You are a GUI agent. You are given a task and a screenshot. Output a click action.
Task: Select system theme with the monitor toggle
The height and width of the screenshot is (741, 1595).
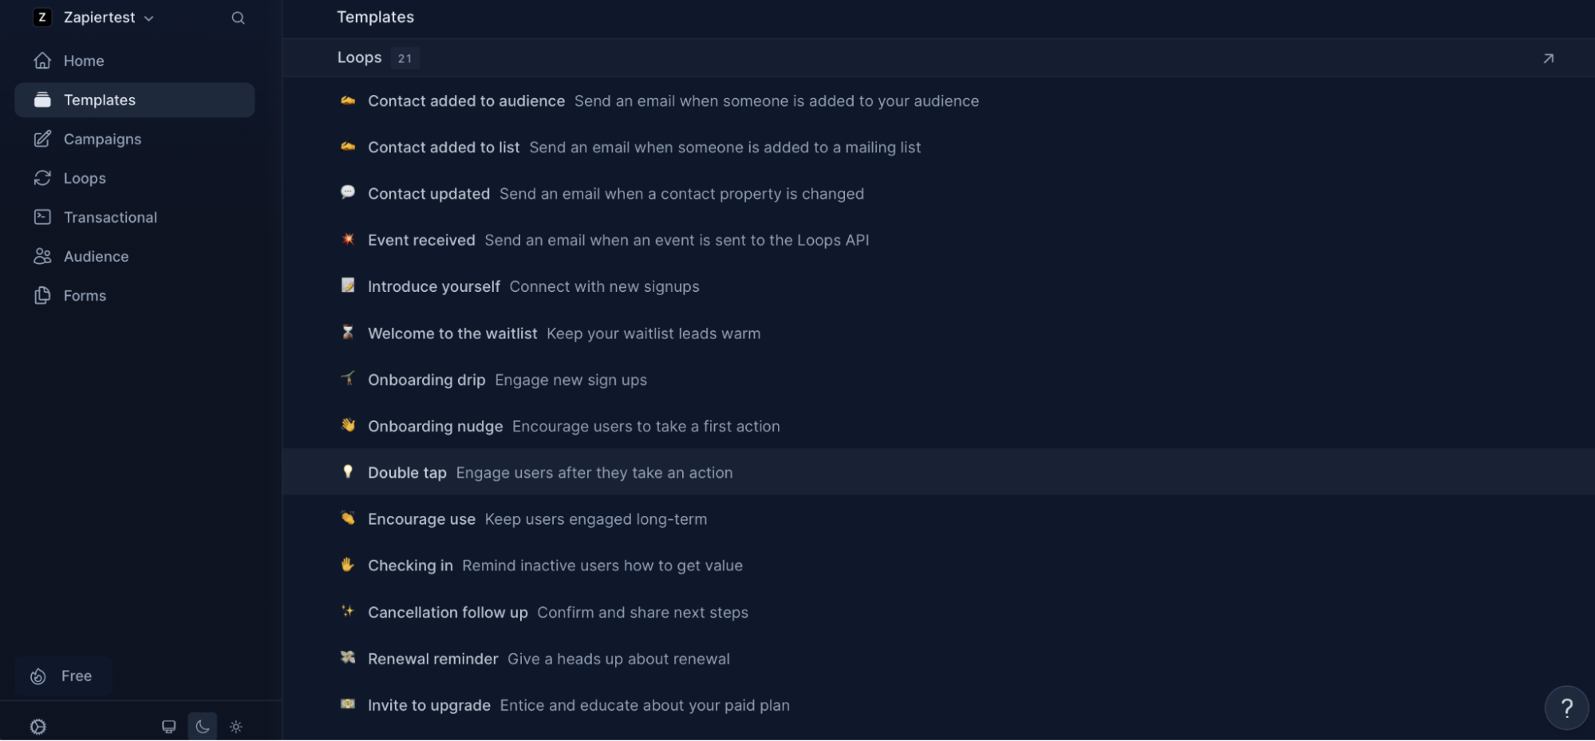[x=168, y=726]
